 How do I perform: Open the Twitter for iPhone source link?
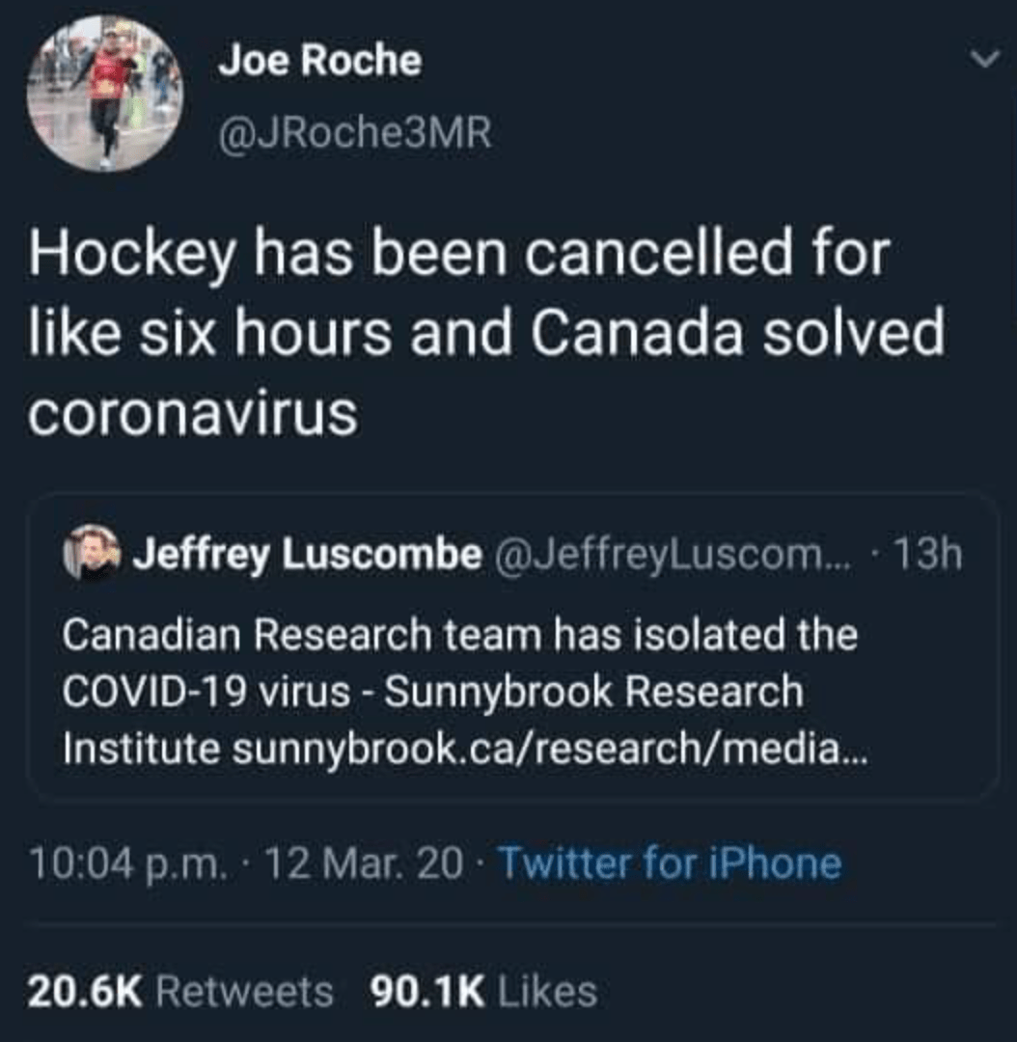669,862
